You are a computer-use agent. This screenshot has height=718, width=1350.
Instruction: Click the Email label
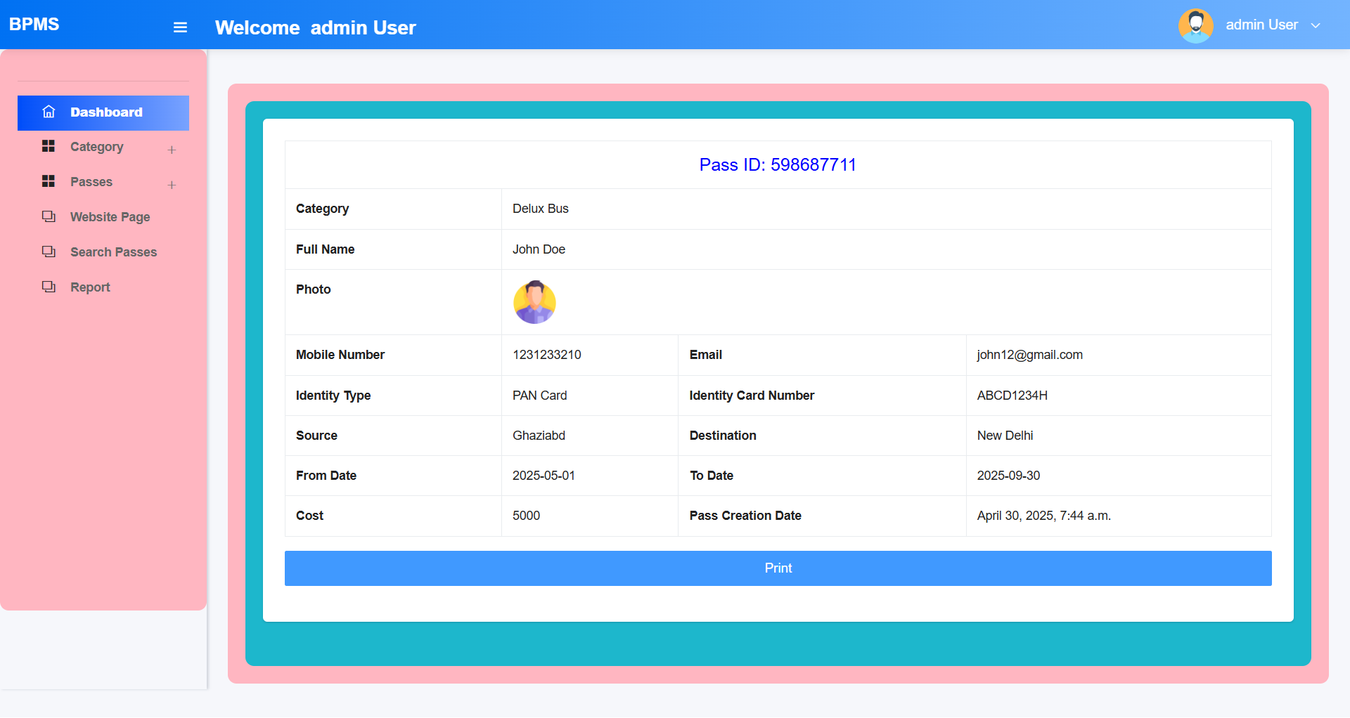[705, 355]
